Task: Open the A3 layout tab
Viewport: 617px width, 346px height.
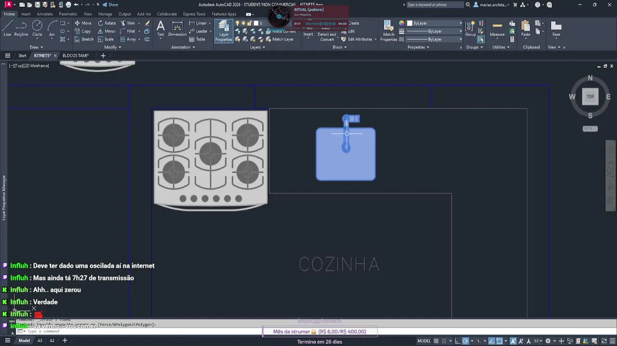Action: click(x=40, y=341)
